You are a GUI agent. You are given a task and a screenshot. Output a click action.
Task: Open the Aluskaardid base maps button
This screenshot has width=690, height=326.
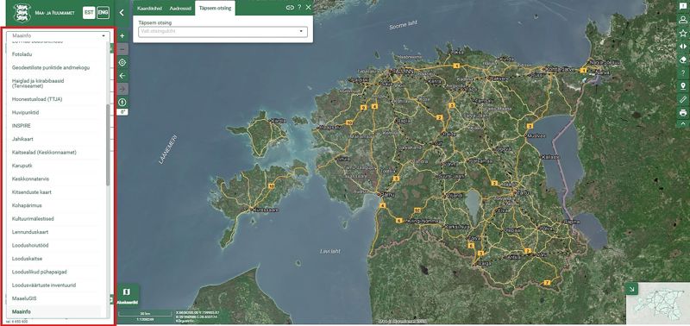(127, 295)
